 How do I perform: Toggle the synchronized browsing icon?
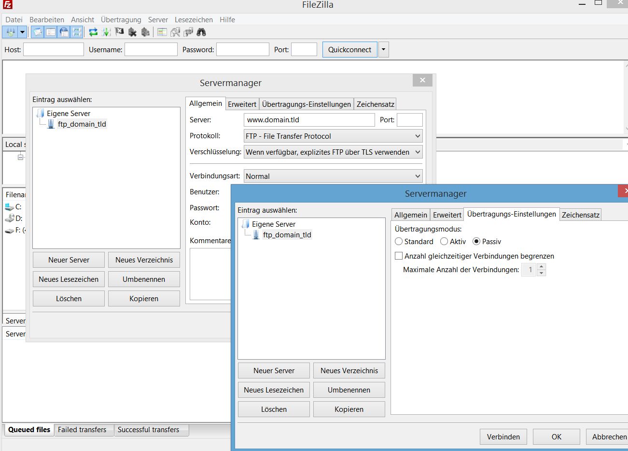pyautogui.click(x=188, y=32)
